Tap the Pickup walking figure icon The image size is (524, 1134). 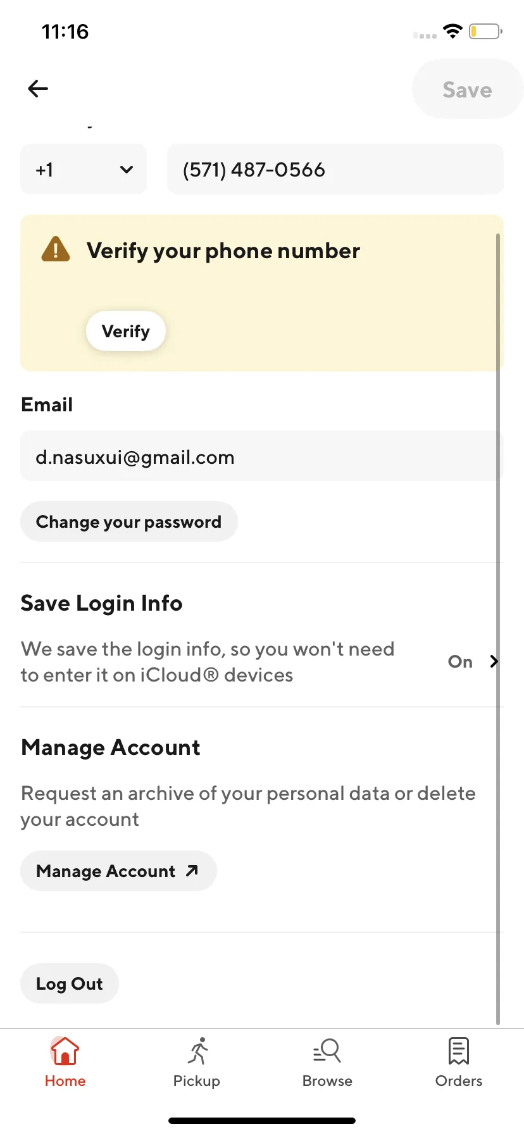click(x=198, y=1051)
